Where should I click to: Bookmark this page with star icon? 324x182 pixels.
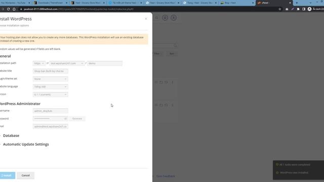280,9
